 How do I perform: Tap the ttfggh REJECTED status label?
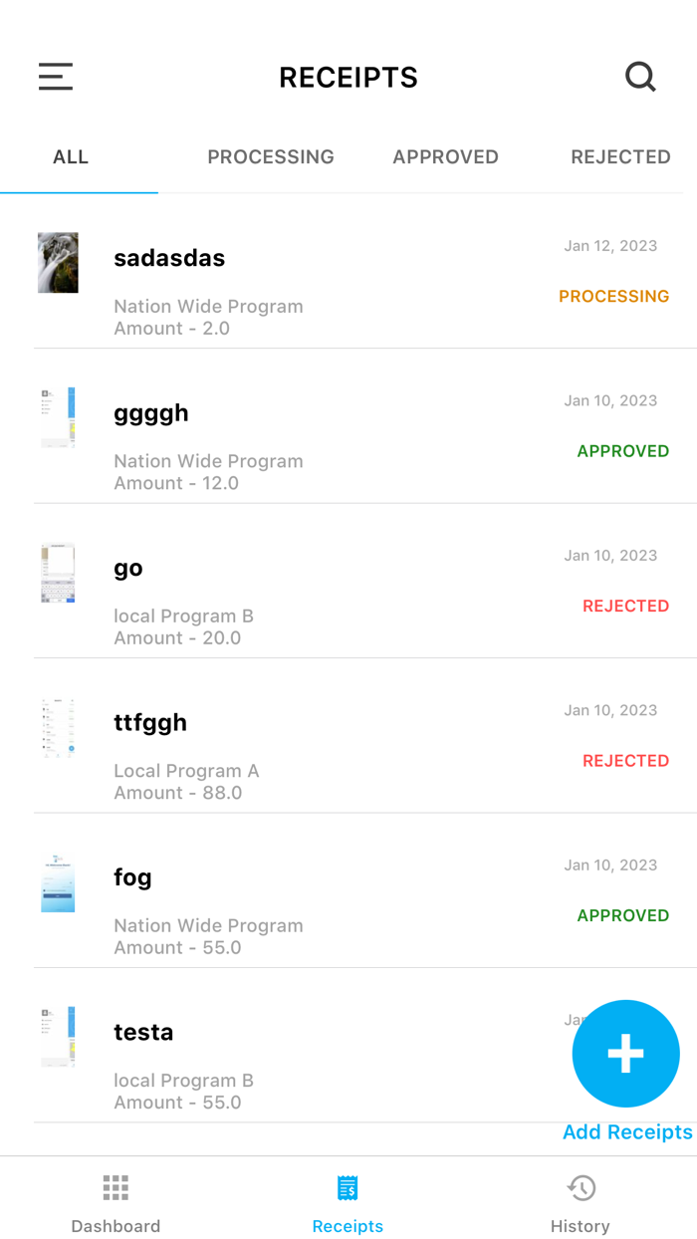[625, 761]
